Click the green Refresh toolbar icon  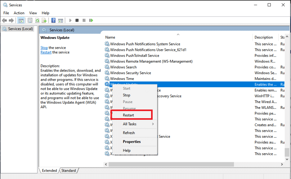click(37, 20)
